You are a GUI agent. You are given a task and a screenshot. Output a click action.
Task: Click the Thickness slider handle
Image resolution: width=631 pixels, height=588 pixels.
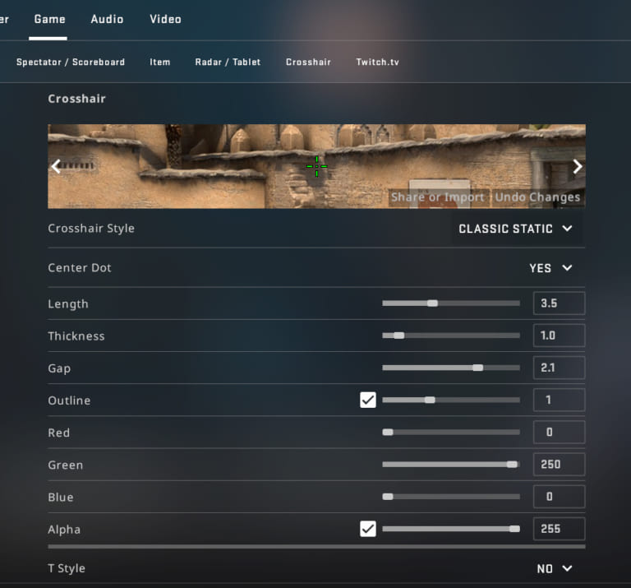click(x=398, y=336)
